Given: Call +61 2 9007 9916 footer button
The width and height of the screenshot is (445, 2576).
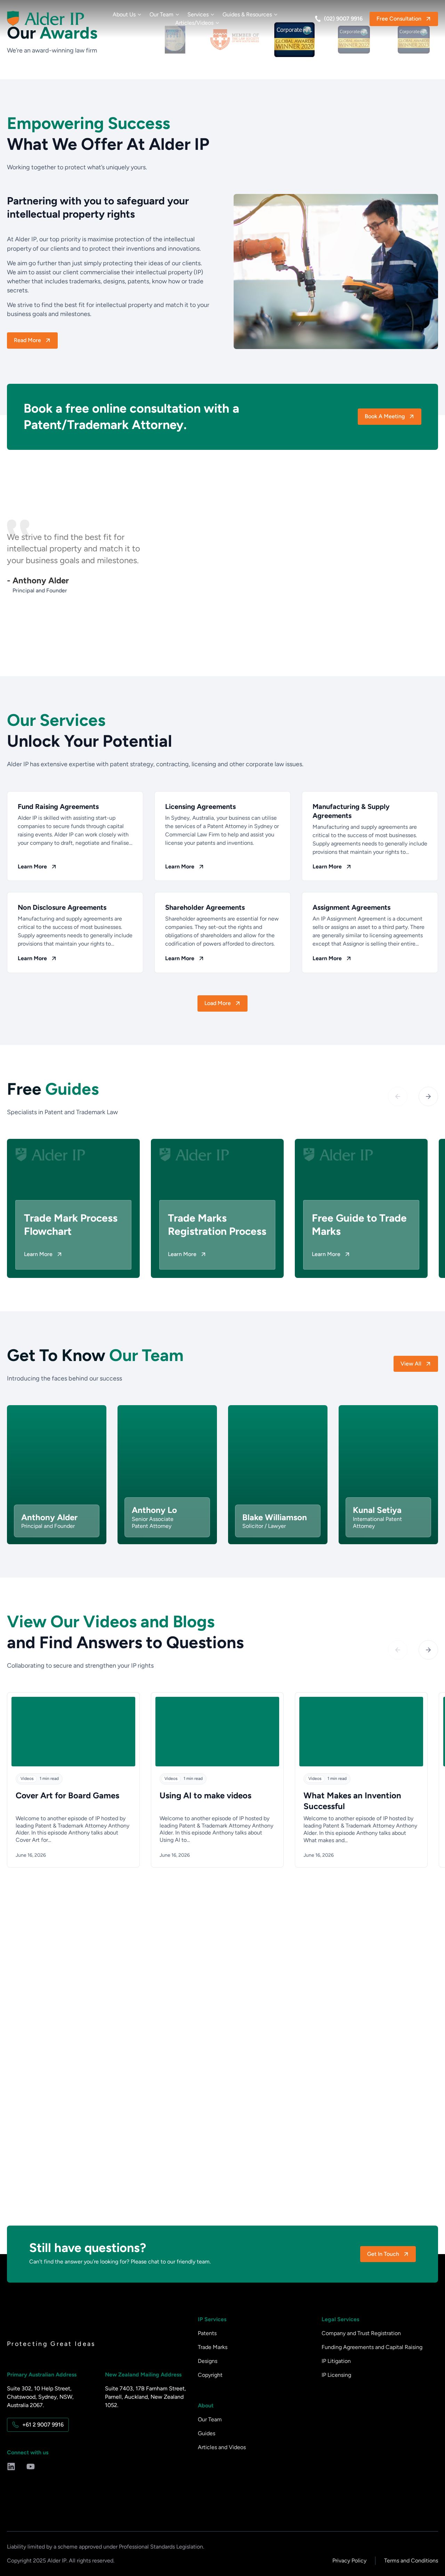Looking at the screenshot, I should (38, 2424).
